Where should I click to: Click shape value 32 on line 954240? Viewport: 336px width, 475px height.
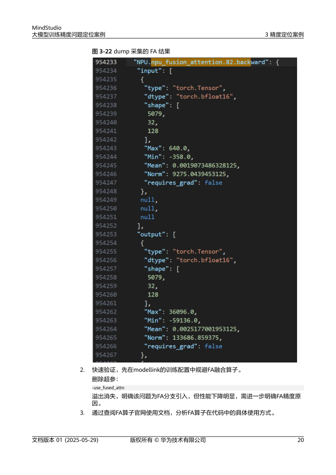point(152,123)
